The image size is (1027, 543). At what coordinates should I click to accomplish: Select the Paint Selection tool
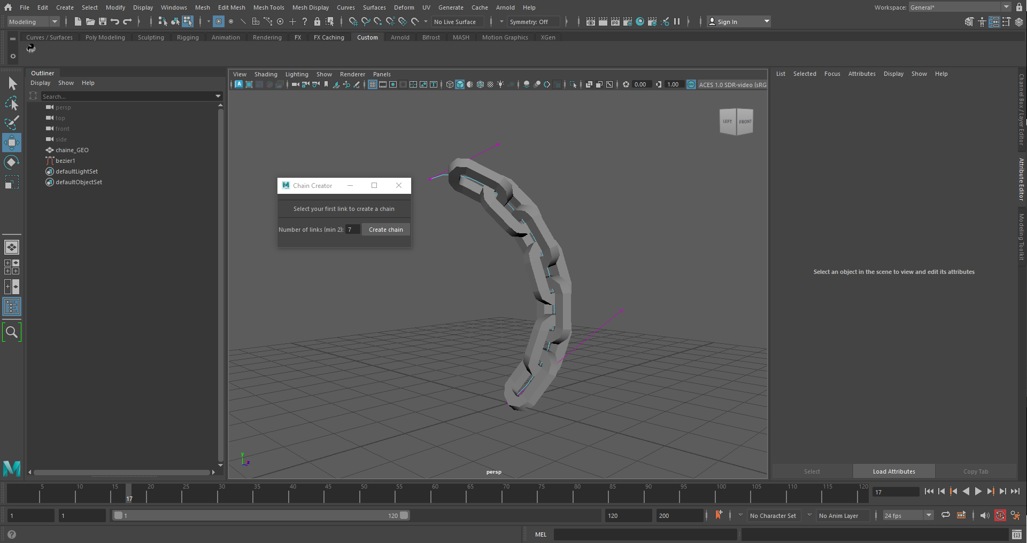(11, 123)
